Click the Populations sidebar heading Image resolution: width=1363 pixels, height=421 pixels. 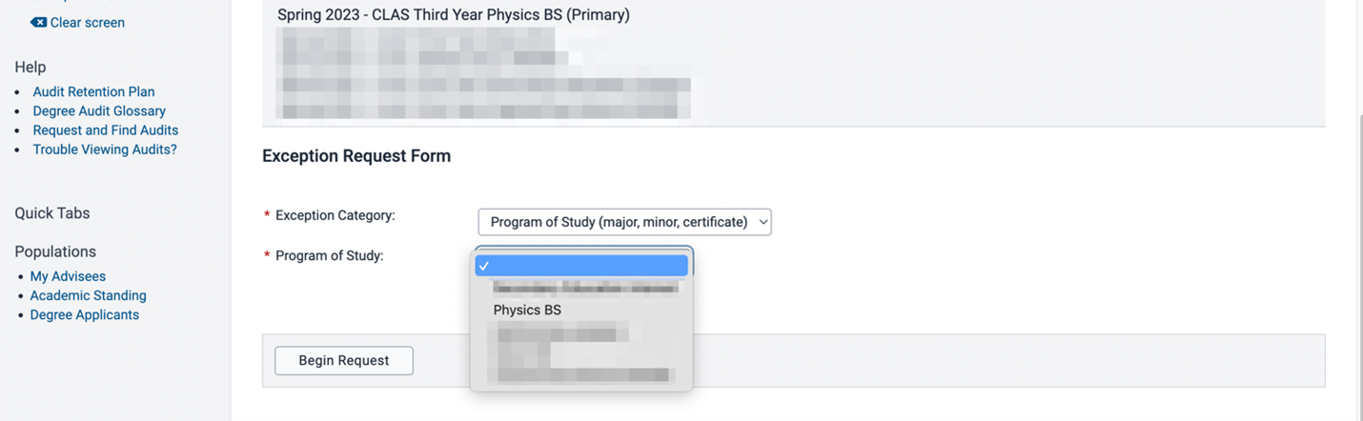click(x=55, y=251)
